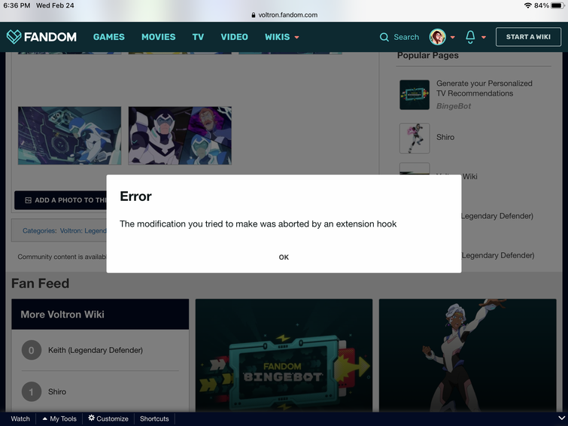Open the Voltron: Legendary Defender category link
Image resolution: width=568 pixels, height=426 pixels.
[83, 230]
